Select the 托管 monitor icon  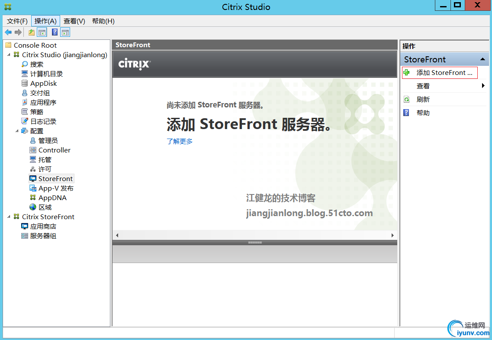pyautogui.click(x=32, y=159)
